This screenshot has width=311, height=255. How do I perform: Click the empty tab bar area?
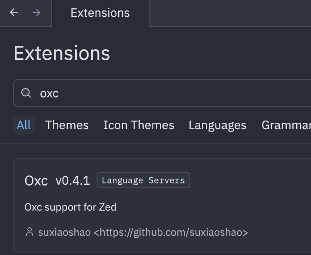pyautogui.click(x=230, y=13)
